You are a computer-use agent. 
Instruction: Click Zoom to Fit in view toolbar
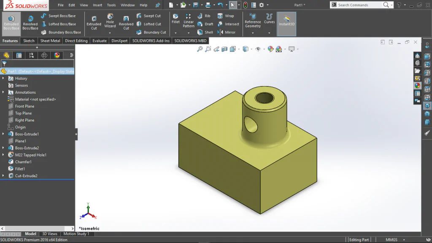[200, 49]
